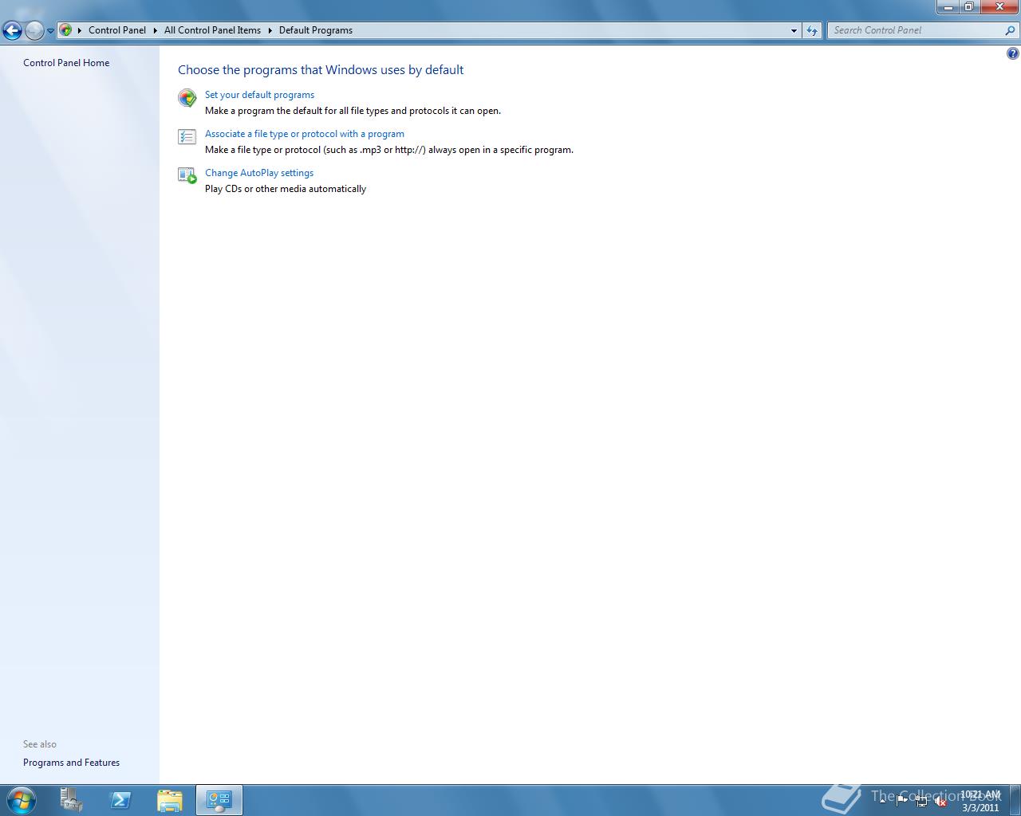Viewport: 1021px width, 816px height.
Task: Select Default Programs breadcrumb
Action: point(316,30)
